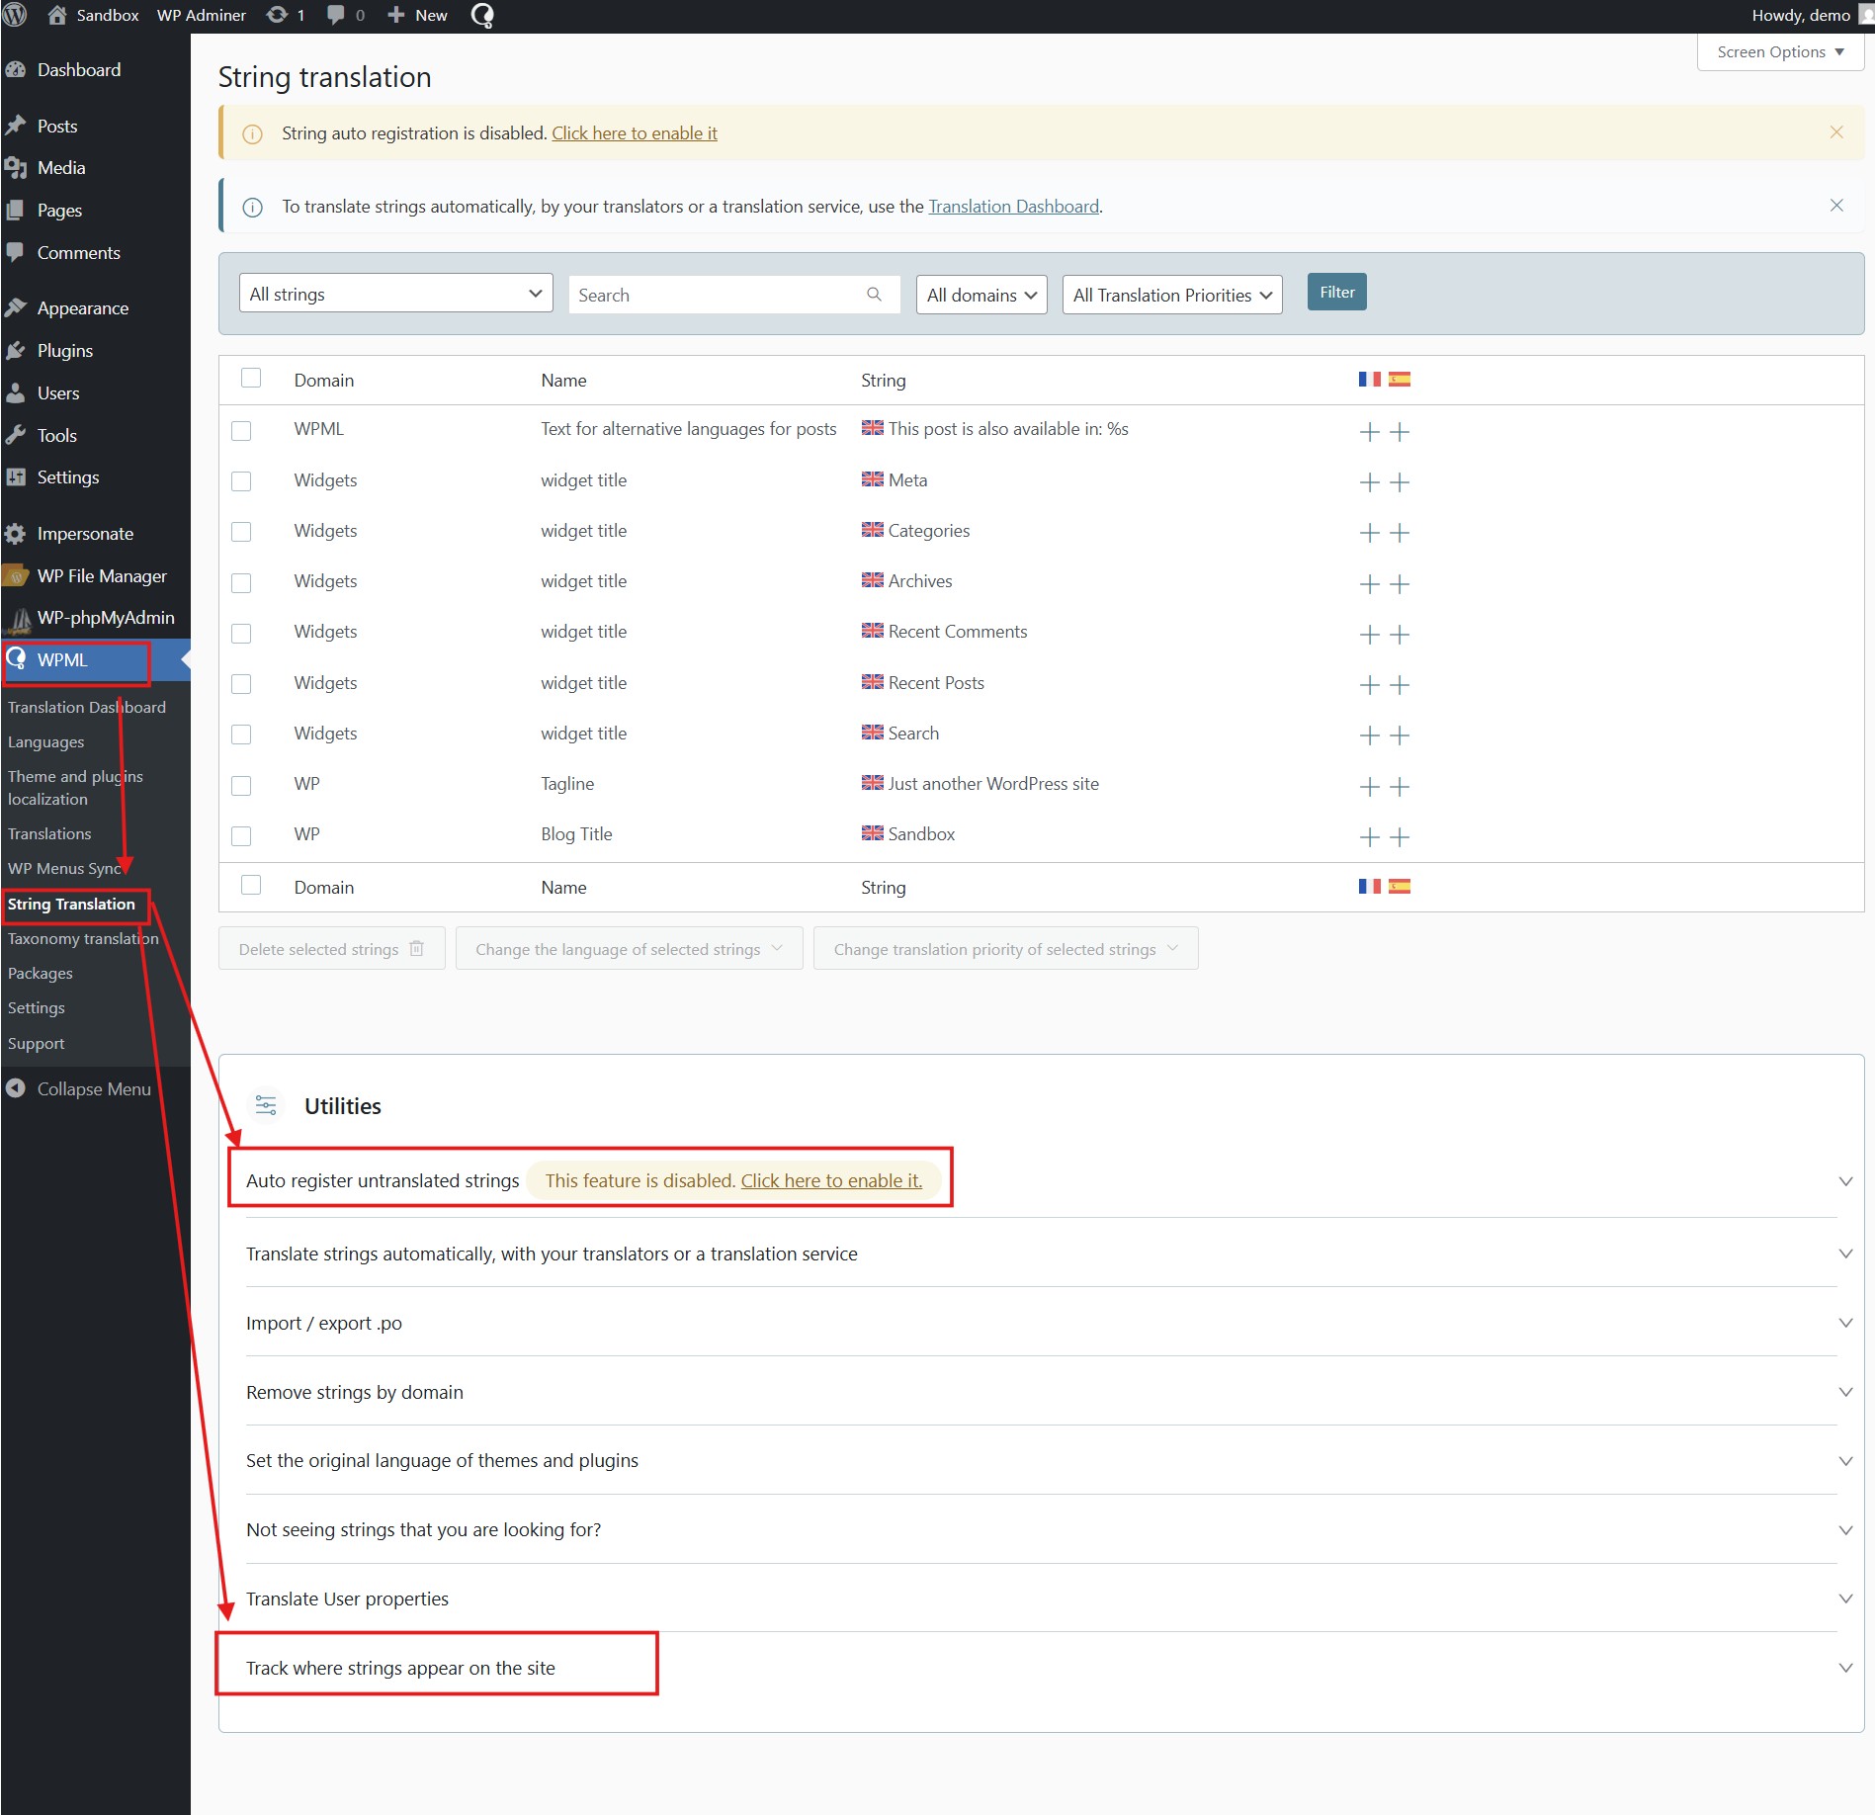Add Spanish translation for Recent Posts
Viewport: 1875px width, 1815px height.
click(x=1400, y=685)
